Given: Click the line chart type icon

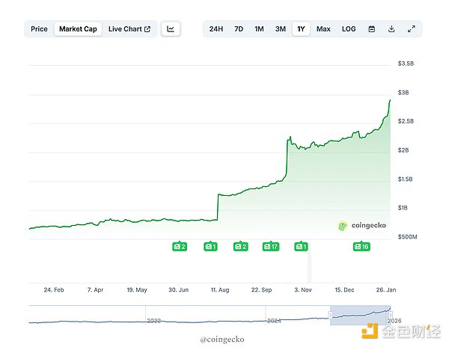Looking at the screenshot, I should [x=171, y=29].
